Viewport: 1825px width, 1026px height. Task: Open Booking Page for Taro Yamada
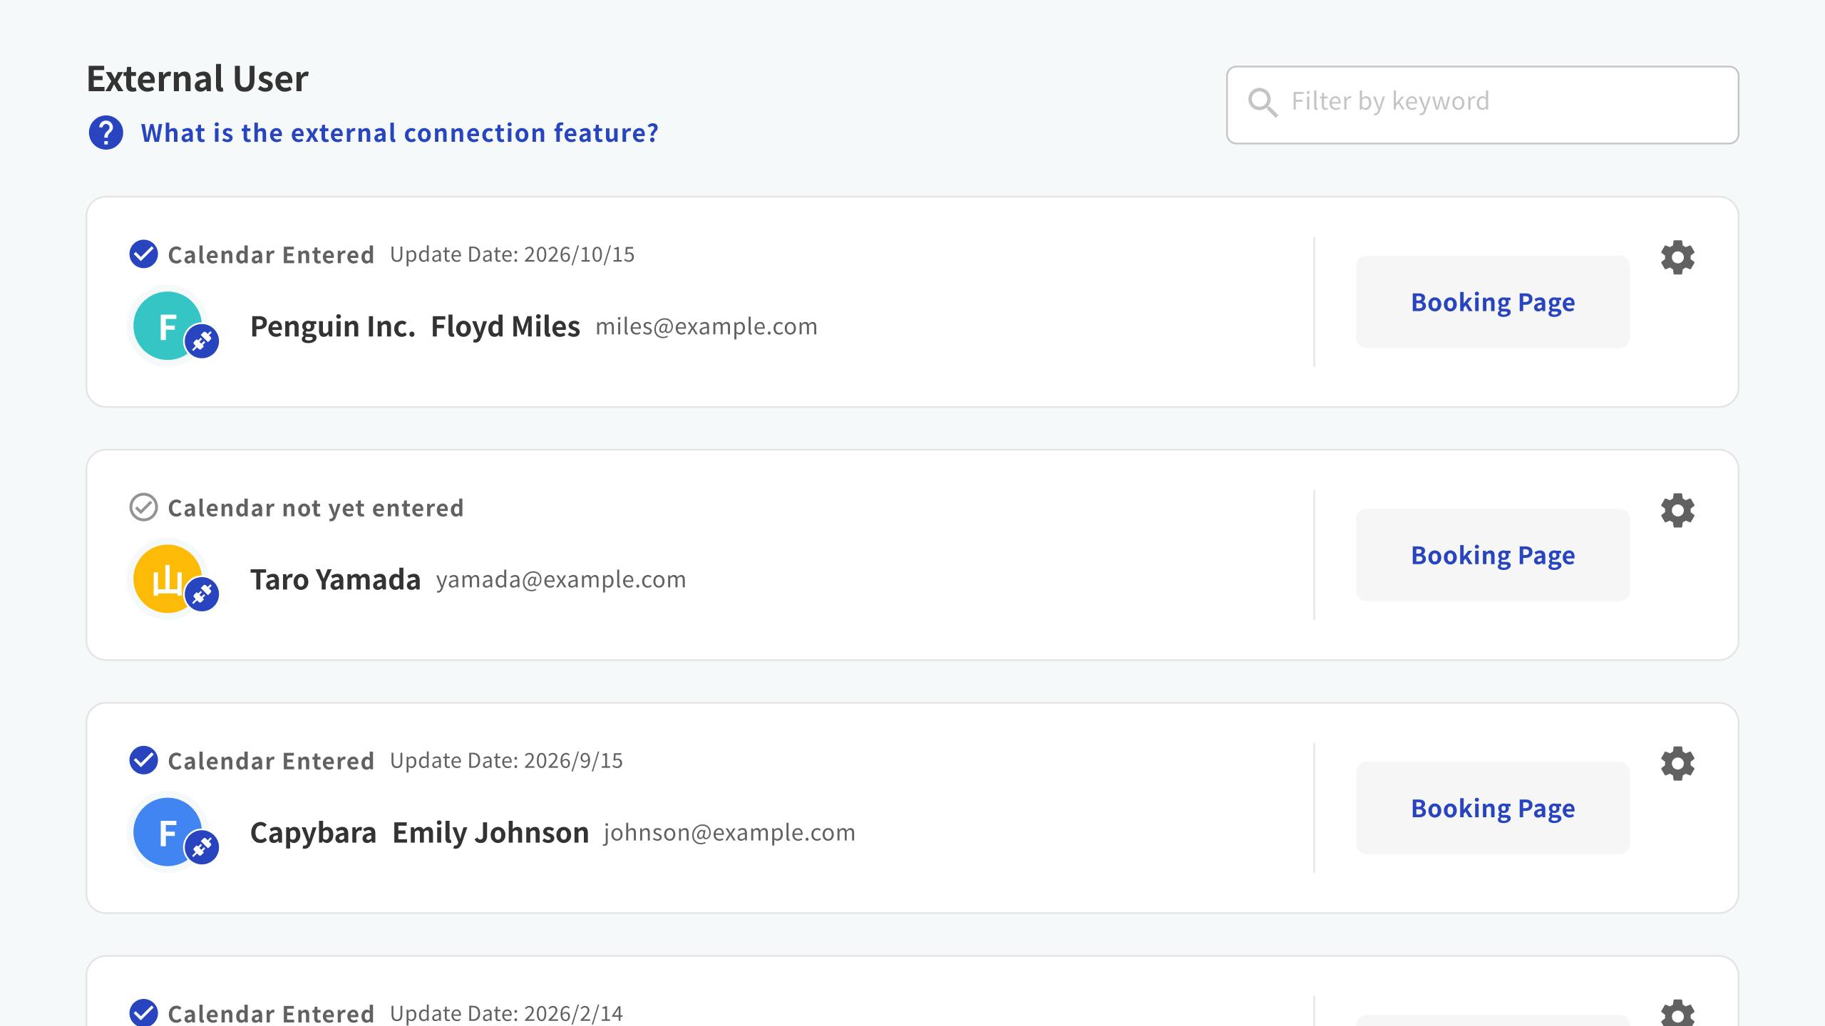point(1492,555)
